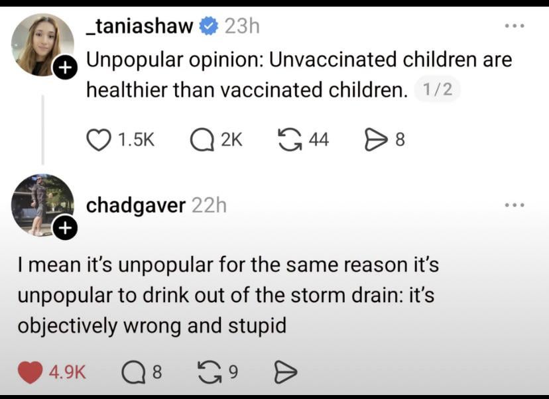View chadgaver's profile picture
The width and height of the screenshot is (549, 399).
(x=41, y=203)
